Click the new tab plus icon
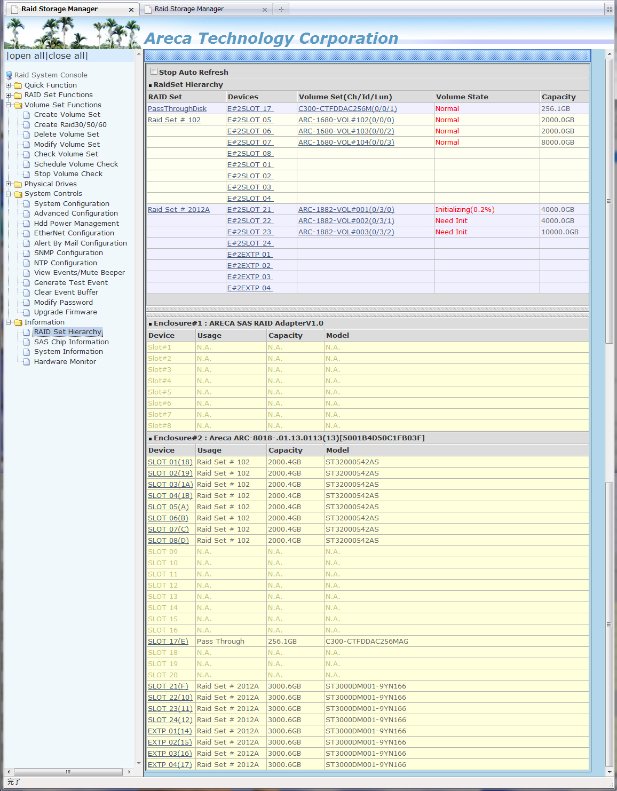The width and height of the screenshot is (617, 791). click(x=281, y=9)
